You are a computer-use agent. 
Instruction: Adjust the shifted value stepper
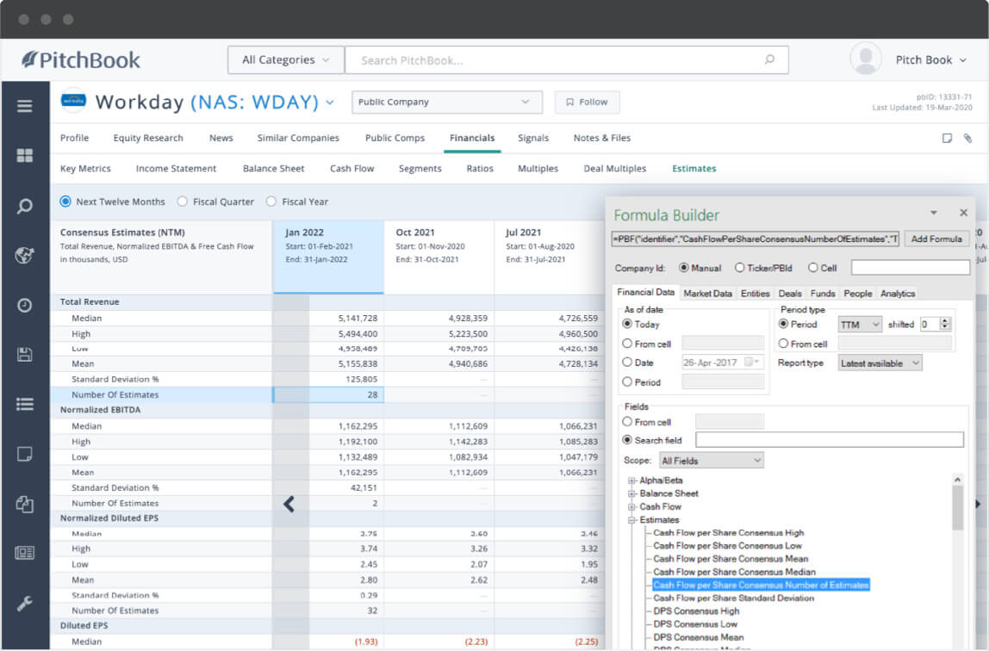tap(945, 324)
